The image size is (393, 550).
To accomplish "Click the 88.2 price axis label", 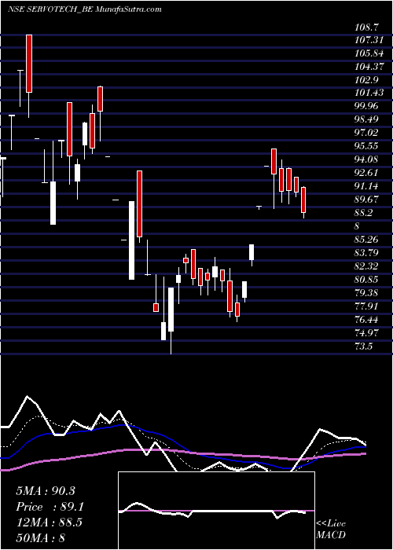I will tap(365, 213).
